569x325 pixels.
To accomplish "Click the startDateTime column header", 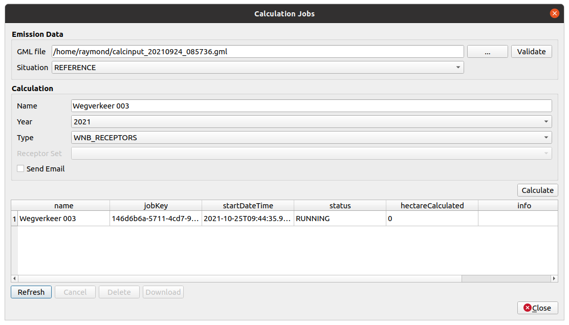I will pos(248,206).
